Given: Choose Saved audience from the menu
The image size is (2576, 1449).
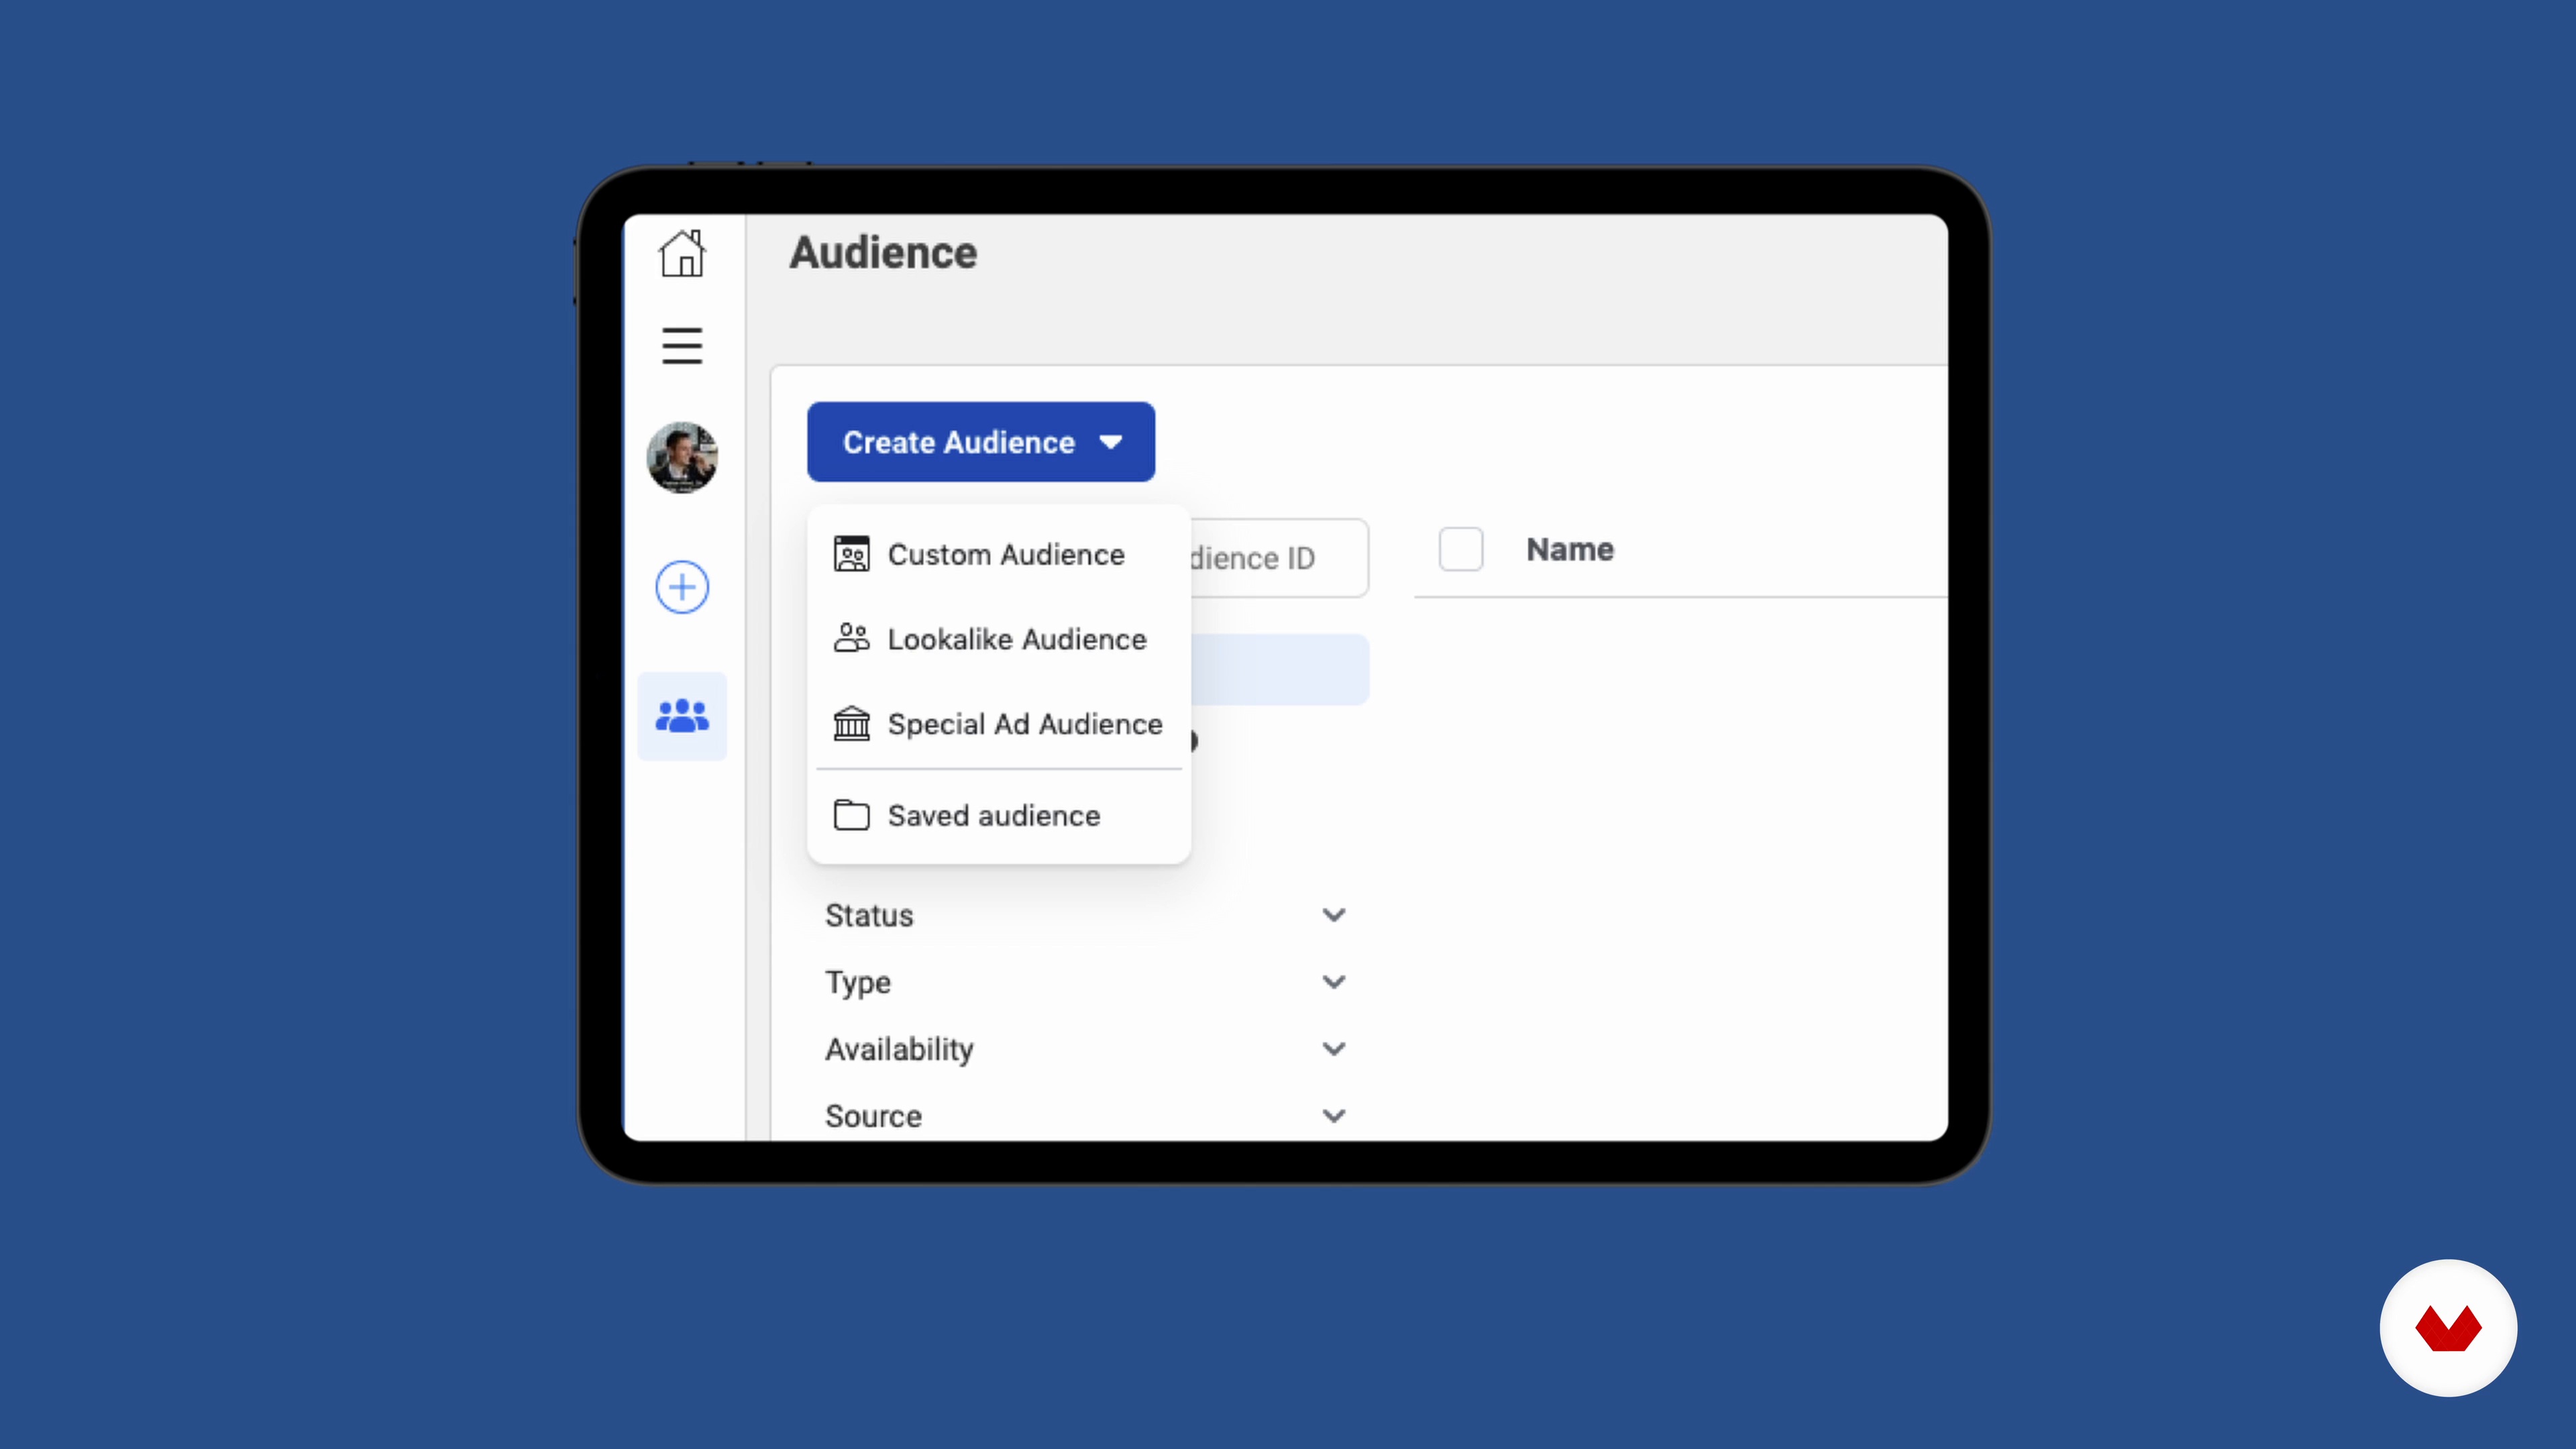Looking at the screenshot, I should click(999, 816).
